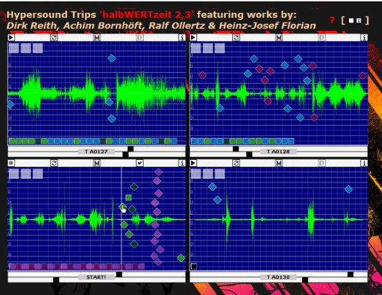Image resolution: width=382 pixels, height=295 pixels.
Task: Play the T A0127 sound panel
Action: click(x=11, y=38)
